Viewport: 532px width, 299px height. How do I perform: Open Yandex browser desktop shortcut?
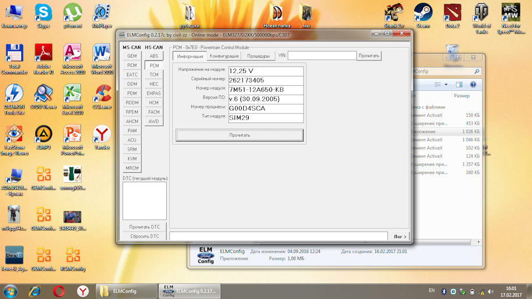[x=102, y=138]
